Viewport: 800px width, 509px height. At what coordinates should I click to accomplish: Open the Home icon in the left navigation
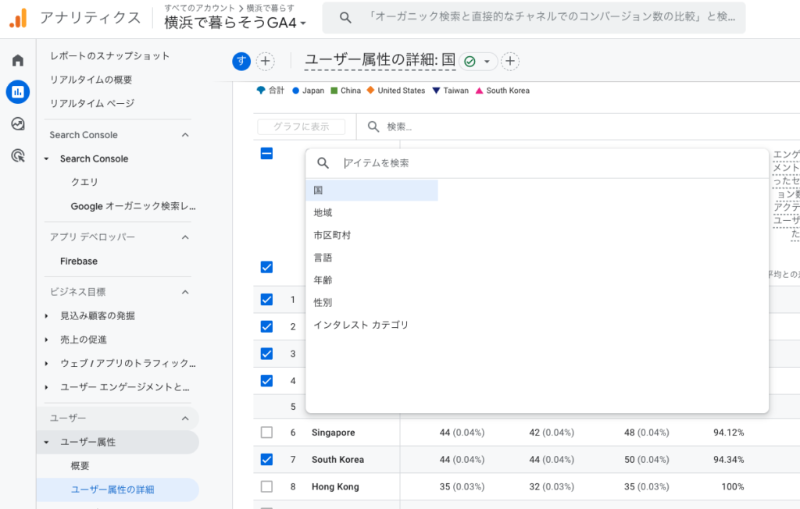click(17, 59)
